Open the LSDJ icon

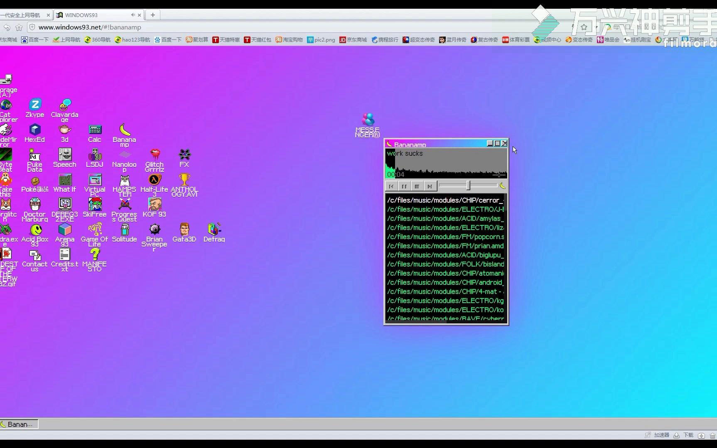pyautogui.click(x=95, y=158)
